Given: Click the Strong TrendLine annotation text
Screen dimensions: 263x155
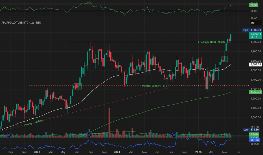Looking at the screenshot, I should click(34, 123).
